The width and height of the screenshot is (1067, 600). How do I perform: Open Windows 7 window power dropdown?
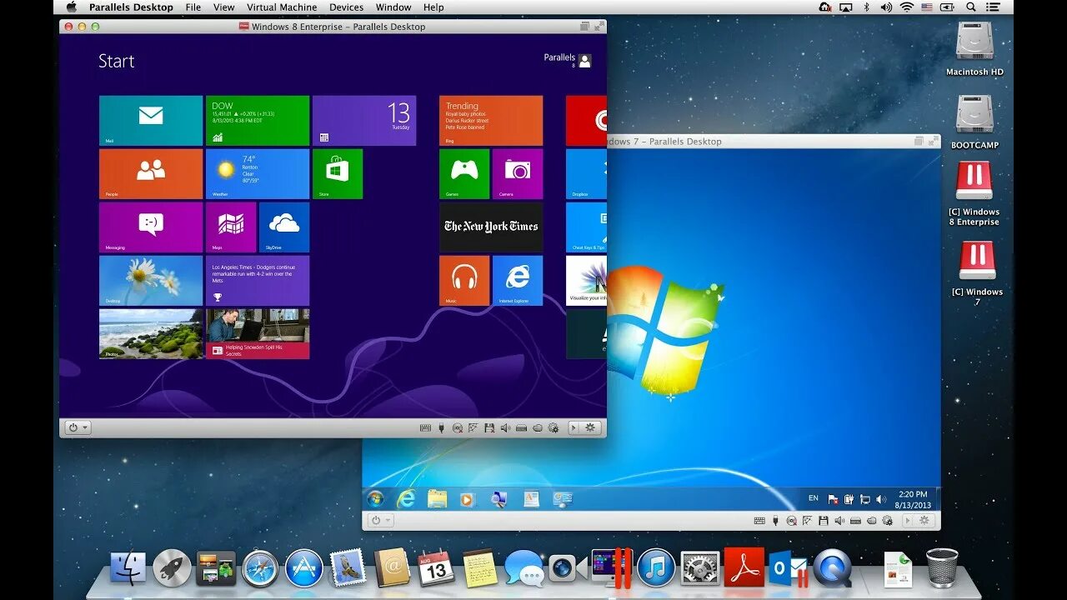pyautogui.click(x=381, y=520)
